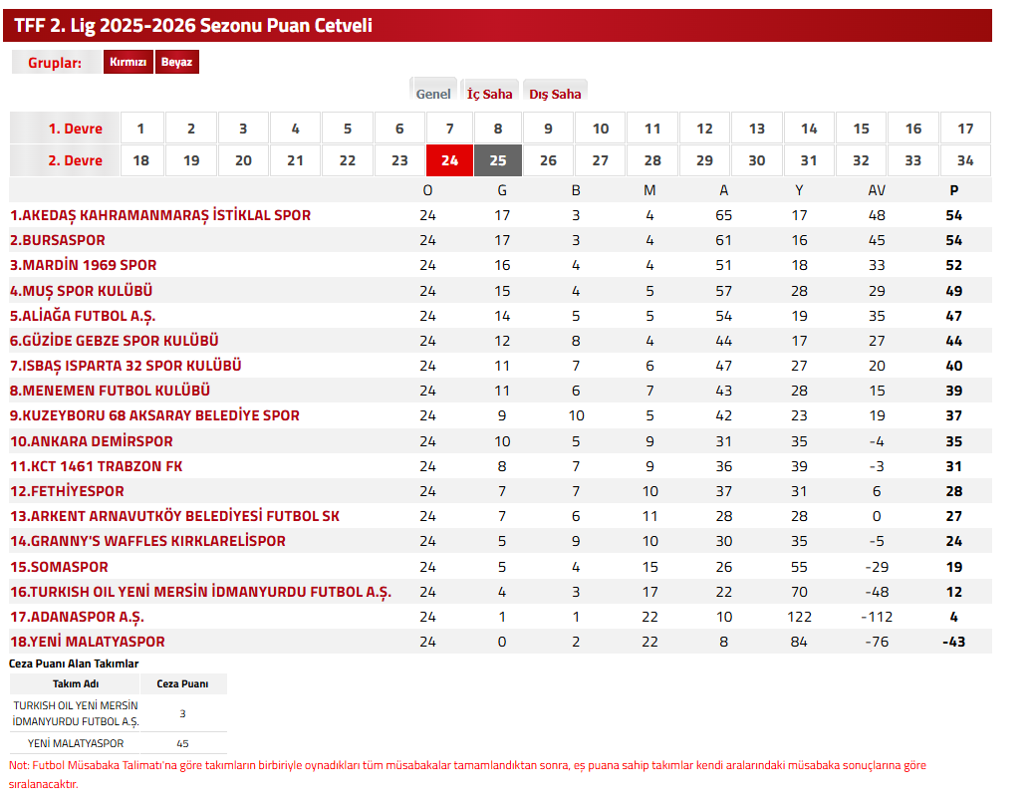1033x798 pixels.
Task: Choose week 1 in 1. Devre
Action: pyautogui.click(x=141, y=129)
